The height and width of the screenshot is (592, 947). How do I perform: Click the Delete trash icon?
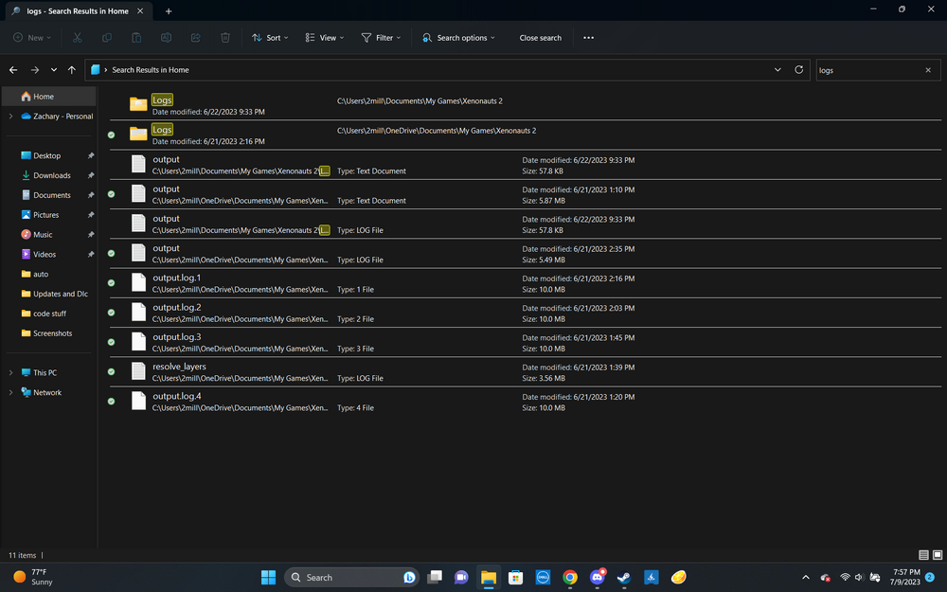point(225,38)
